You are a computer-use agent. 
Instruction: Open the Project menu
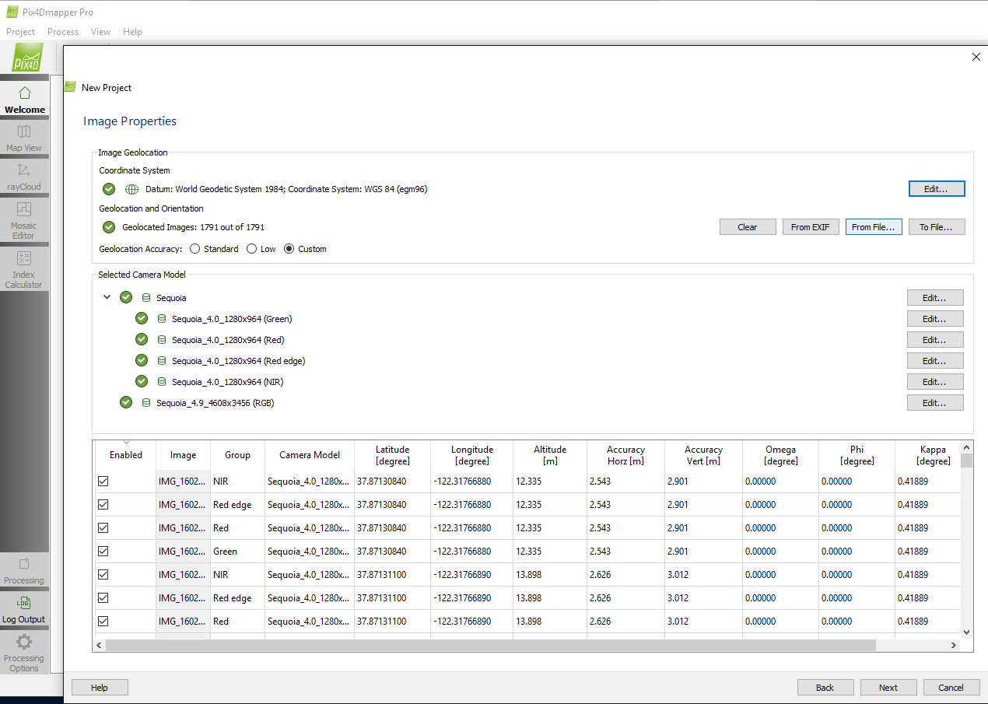tap(21, 32)
